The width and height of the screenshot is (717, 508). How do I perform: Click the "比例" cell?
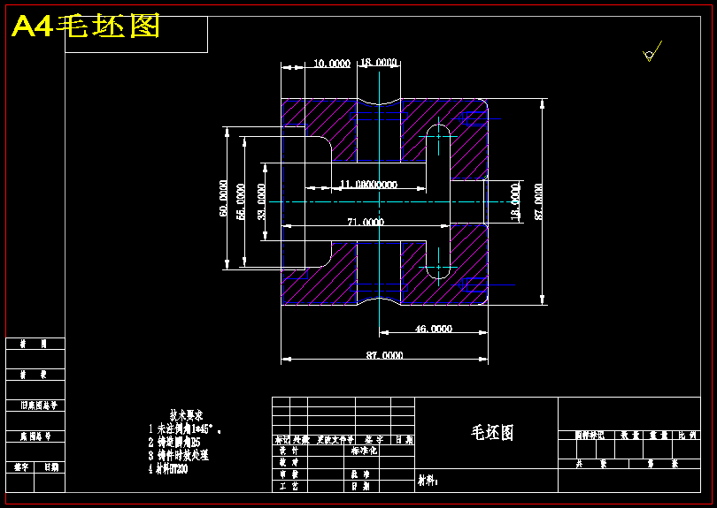point(687,435)
